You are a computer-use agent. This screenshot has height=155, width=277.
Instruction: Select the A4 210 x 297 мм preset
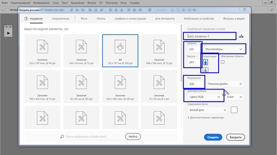[120, 51]
